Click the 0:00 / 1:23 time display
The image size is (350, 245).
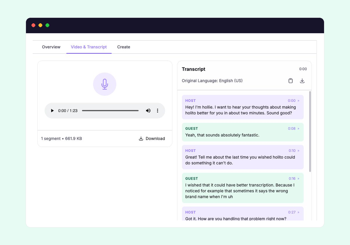(x=68, y=111)
